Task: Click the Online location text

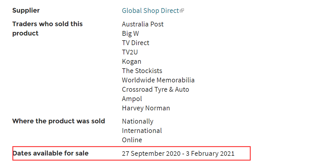Action: coord(132,140)
